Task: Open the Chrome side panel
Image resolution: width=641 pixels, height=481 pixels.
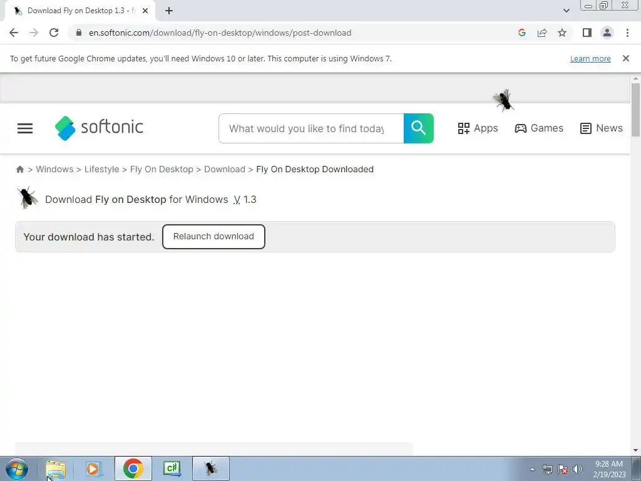Action: [587, 33]
